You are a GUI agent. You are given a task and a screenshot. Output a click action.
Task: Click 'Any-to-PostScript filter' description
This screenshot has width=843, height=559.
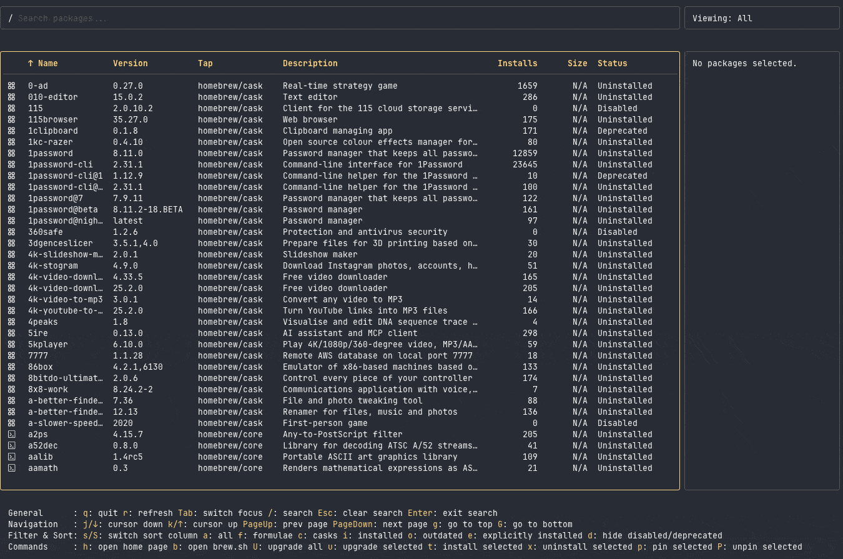(343, 434)
